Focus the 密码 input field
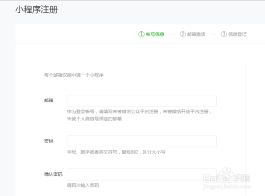 142,141
